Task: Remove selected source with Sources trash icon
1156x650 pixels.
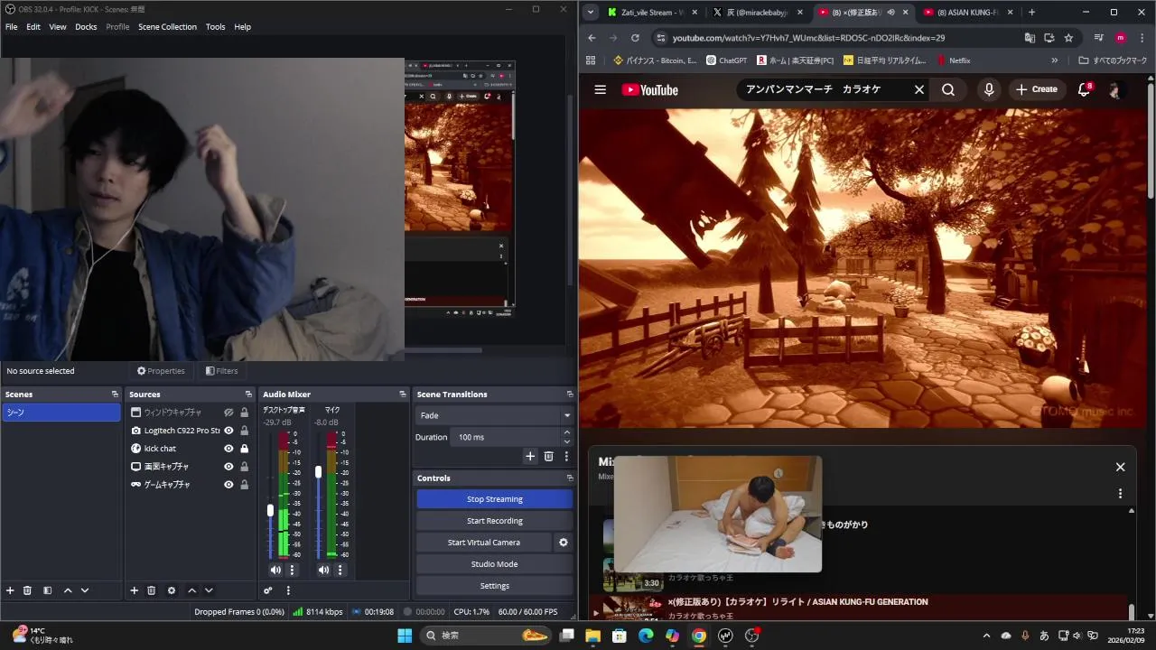Action: tap(151, 590)
